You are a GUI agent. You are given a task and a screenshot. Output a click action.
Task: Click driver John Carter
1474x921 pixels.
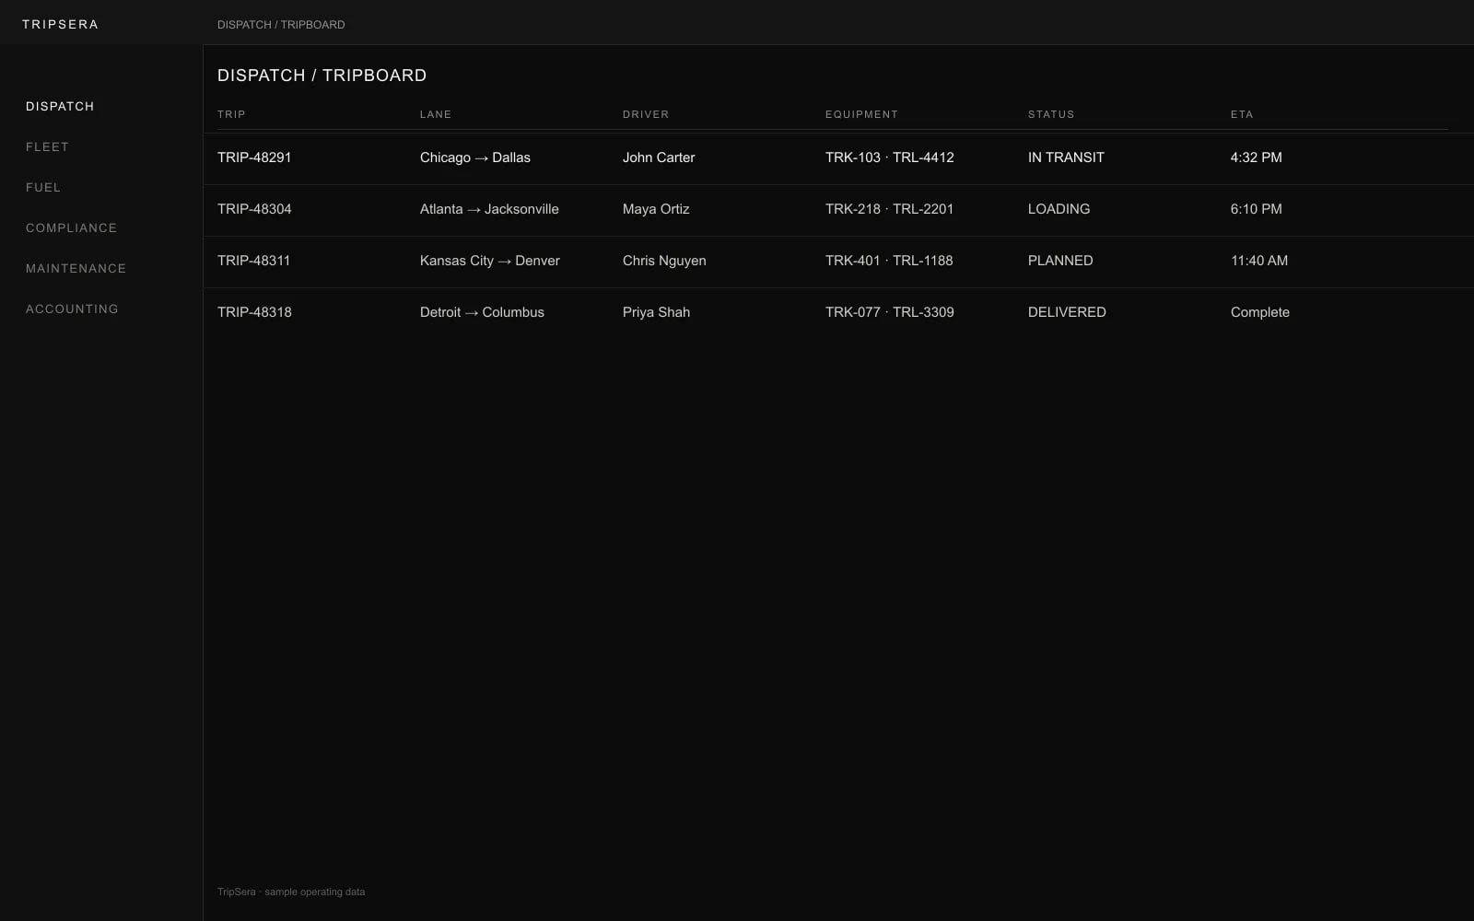click(x=659, y=157)
